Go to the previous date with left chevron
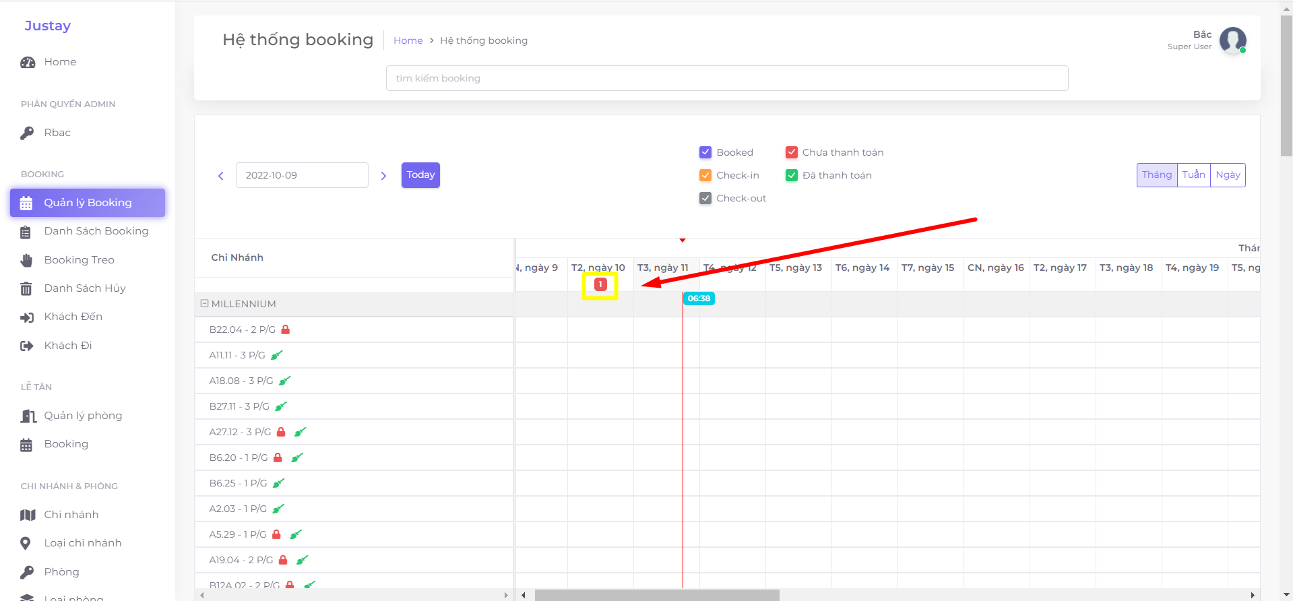 click(221, 176)
